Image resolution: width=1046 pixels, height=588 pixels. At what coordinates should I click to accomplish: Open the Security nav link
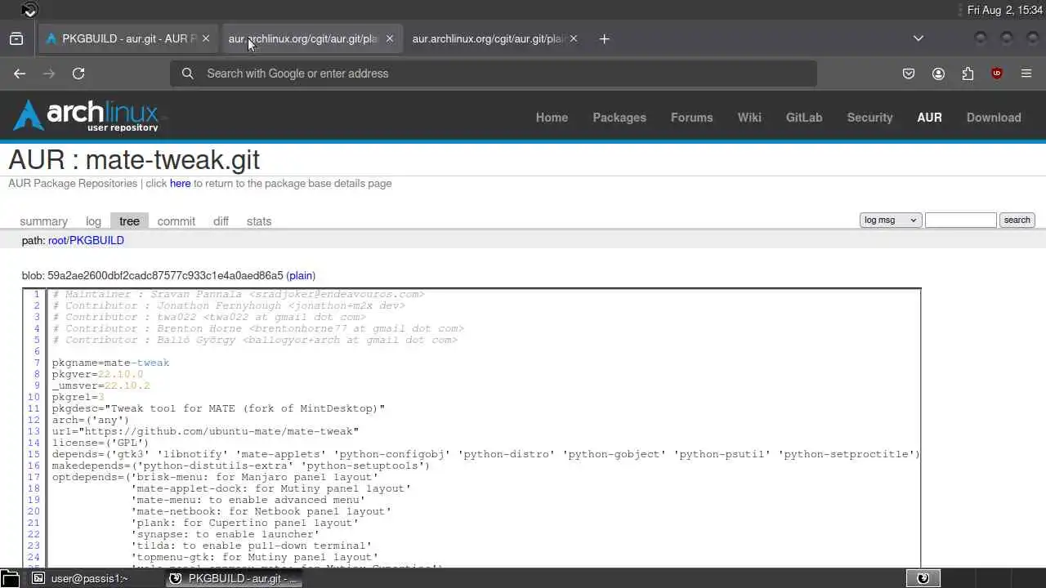tap(869, 118)
